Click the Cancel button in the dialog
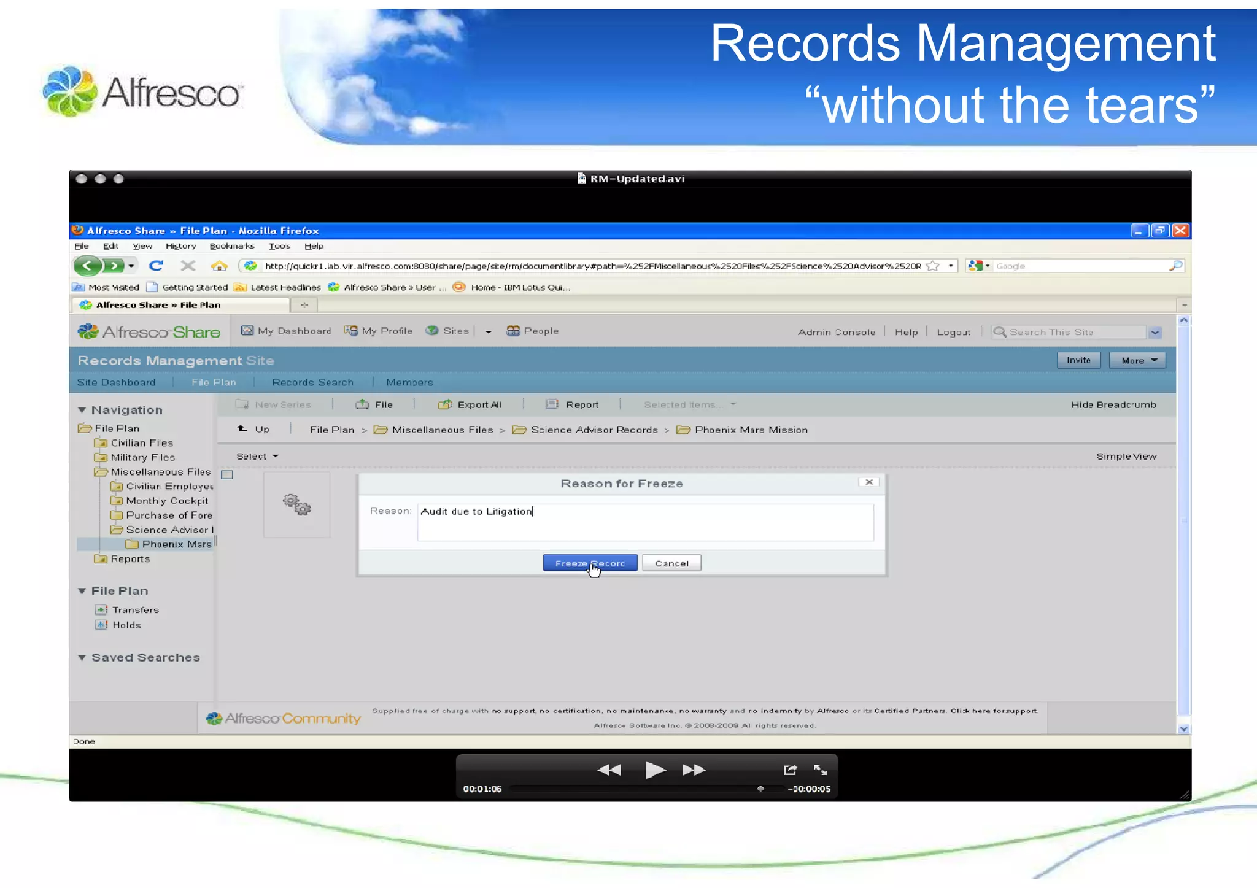1257x888 pixels. [x=671, y=563]
